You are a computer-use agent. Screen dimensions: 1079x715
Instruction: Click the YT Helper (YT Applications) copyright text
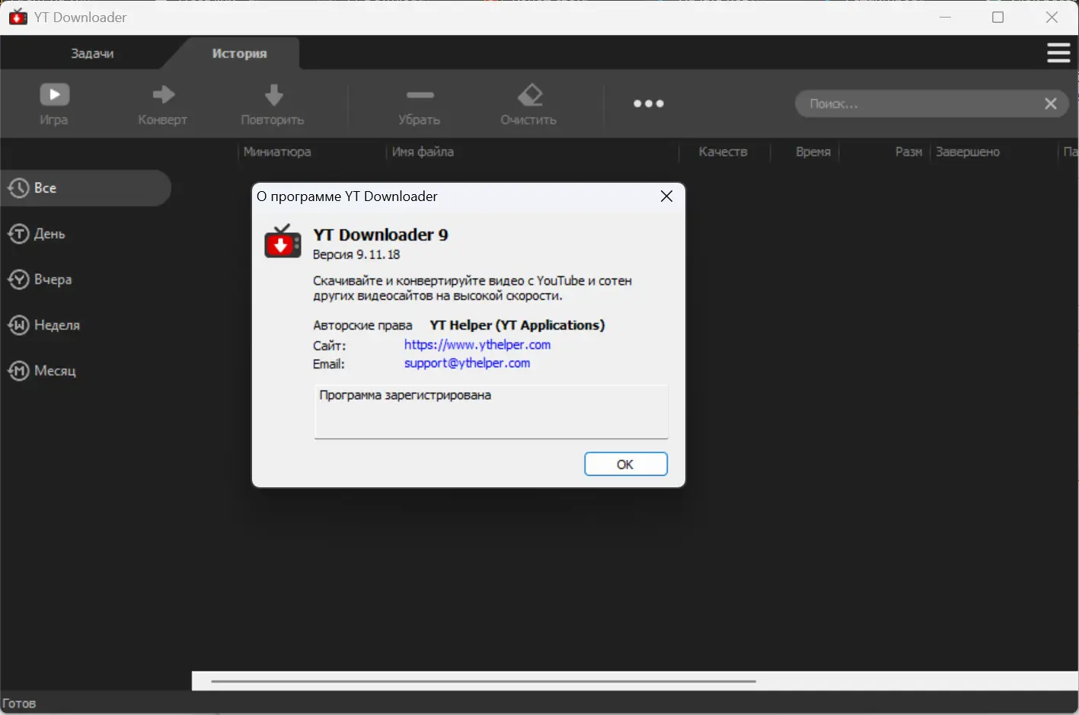click(x=517, y=325)
